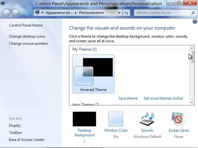The image size is (198, 148).
Task: Click the theme list scrollbar thumb
Action: click(192, 57)
